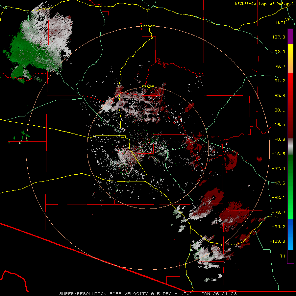Click the '50 NMI' range ring label
Image resolution: width=296 pixels, height=296 pixels.
[148, 87]
